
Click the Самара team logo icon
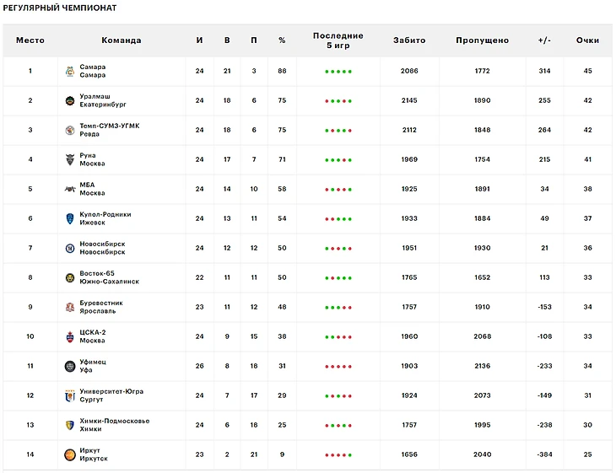tap(70, 72)
